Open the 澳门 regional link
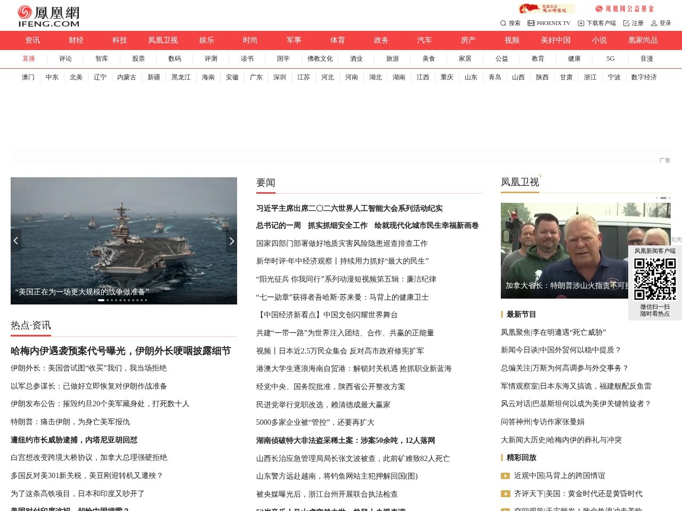Viewport: 682px width, 511px height. point(28,77)
